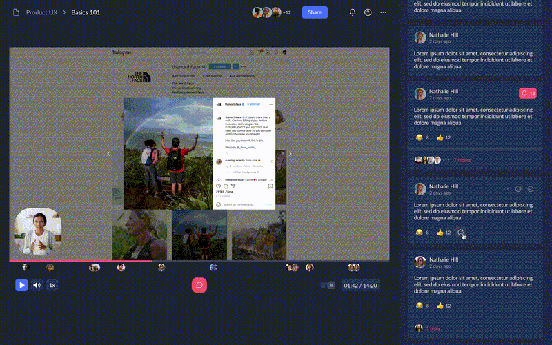Open the notifications bell in header
552x345 pixels.
point(353,12)
